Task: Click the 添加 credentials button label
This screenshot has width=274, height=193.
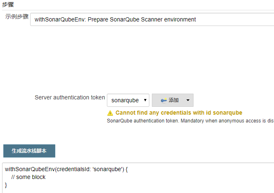Action: [x=174, y=100]
